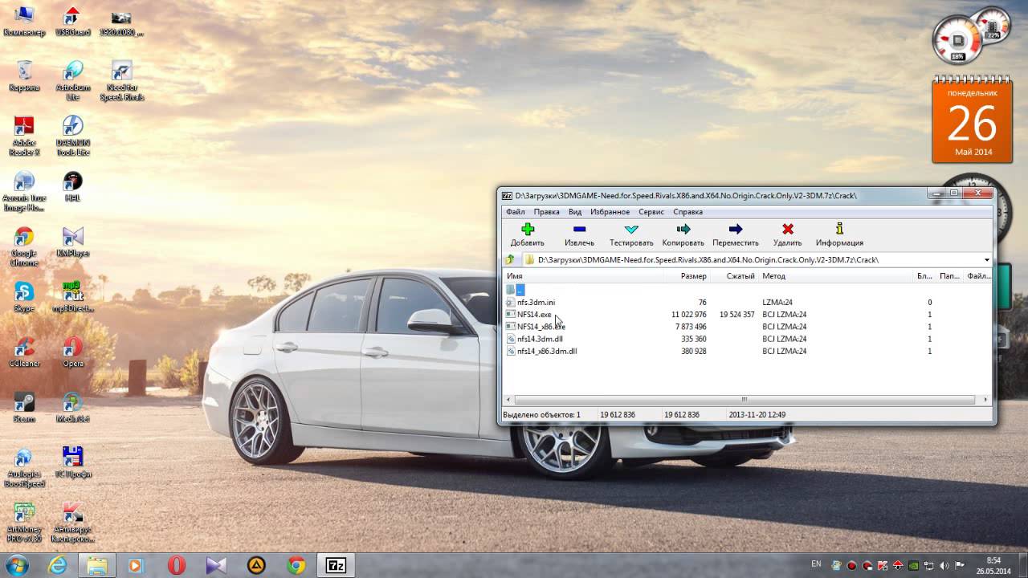Image resolution: width=1028 pixels, height=578 pixels.
Task: Sort by the Размер column header
Action: click(x=686, y=276)
